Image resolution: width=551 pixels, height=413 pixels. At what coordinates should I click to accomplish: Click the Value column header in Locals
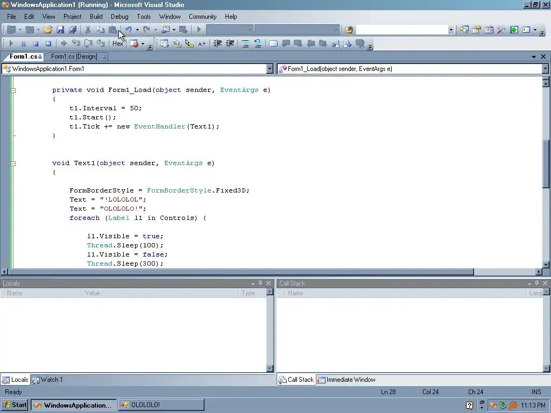pos(160,293)
